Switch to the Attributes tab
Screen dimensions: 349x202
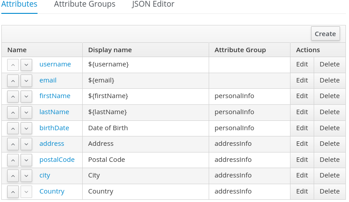point(19,4)
